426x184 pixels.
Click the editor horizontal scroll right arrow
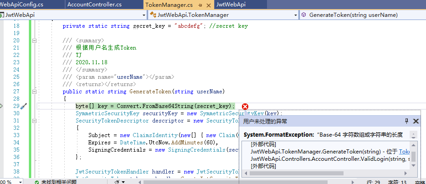pyautogui.click(x=353, y=182)
